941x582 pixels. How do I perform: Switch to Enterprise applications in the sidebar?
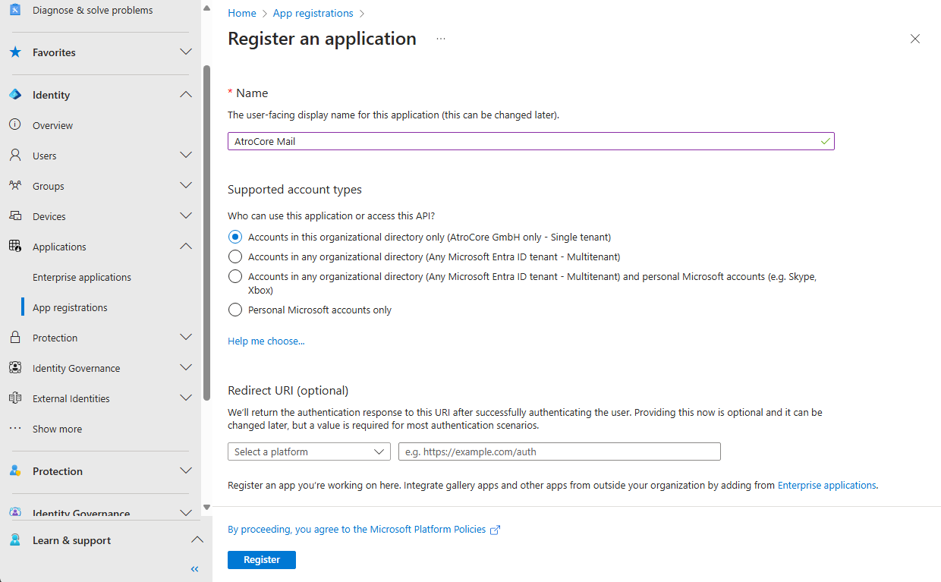point(81,276)
